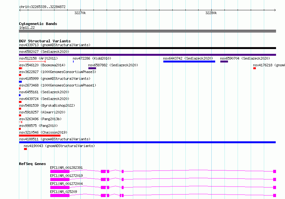
Task: Click the red nsv512158 thin line feature
Action: tap(32, 62)
